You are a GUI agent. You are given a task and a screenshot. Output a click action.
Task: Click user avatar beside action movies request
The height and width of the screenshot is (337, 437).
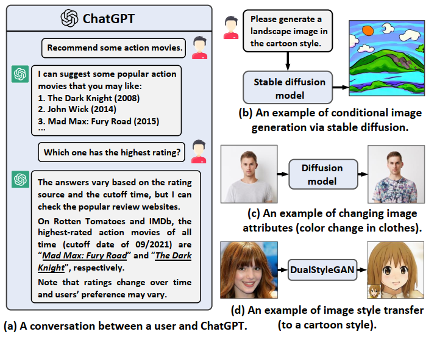pyautogui.click(x=199, y=48)
